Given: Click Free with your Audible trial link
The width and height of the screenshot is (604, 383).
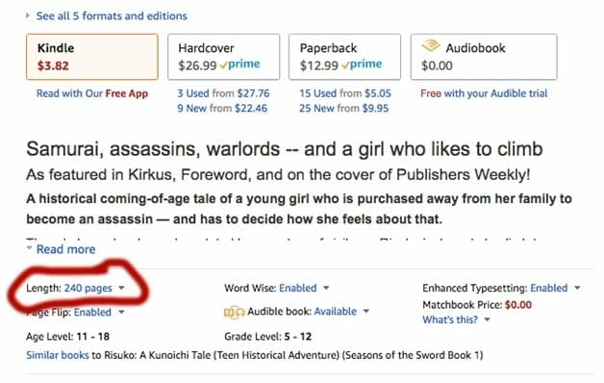Looking at the screenshot, I should pyautogui.click(x=484, y=93).
